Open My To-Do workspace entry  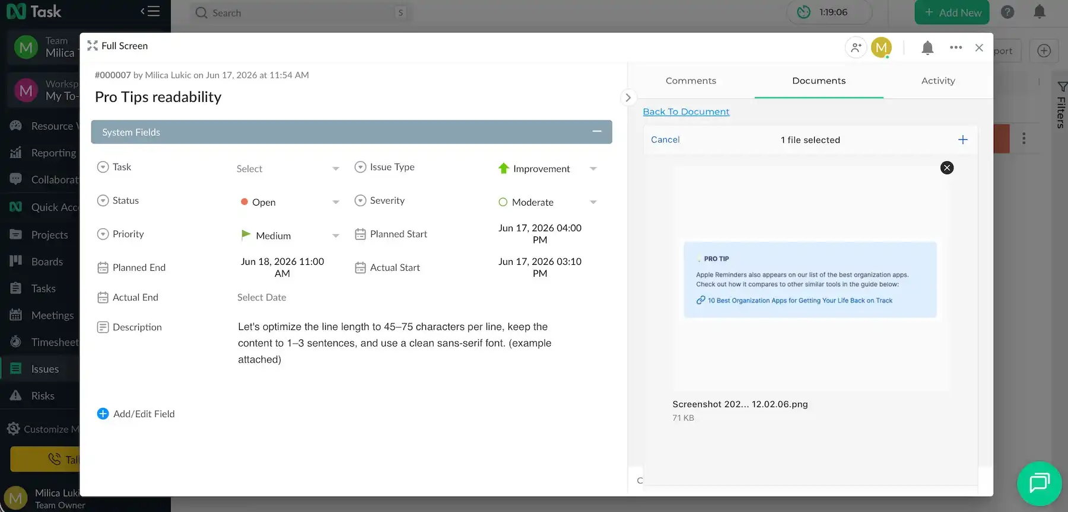tap(43, 90)
